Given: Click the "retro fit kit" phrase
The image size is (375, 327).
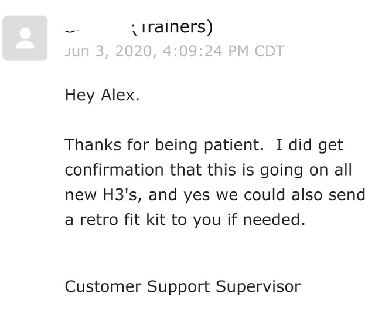Looking at the screenshot, I should coord(122,220).
